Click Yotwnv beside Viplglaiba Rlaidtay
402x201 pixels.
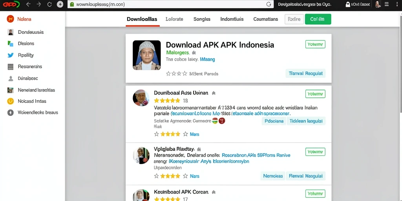coord(315,152)
